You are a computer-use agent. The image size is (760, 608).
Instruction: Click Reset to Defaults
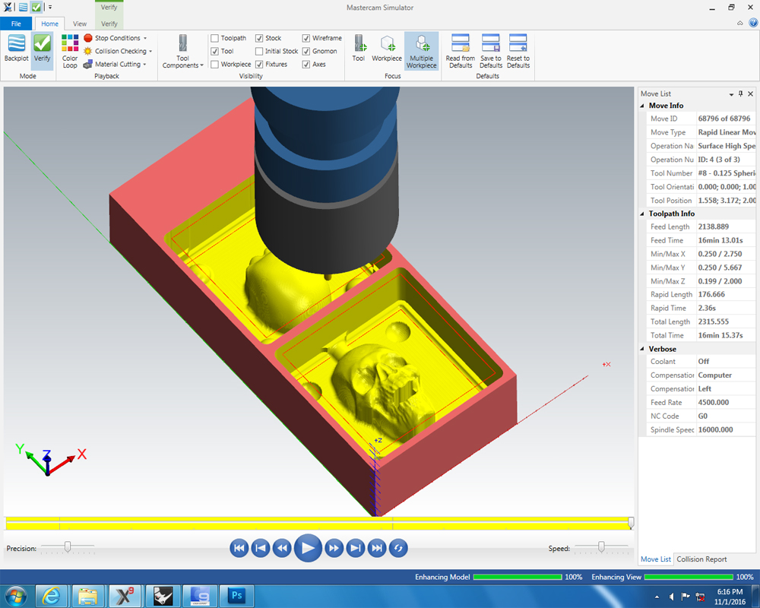click(x=518, y=52)
